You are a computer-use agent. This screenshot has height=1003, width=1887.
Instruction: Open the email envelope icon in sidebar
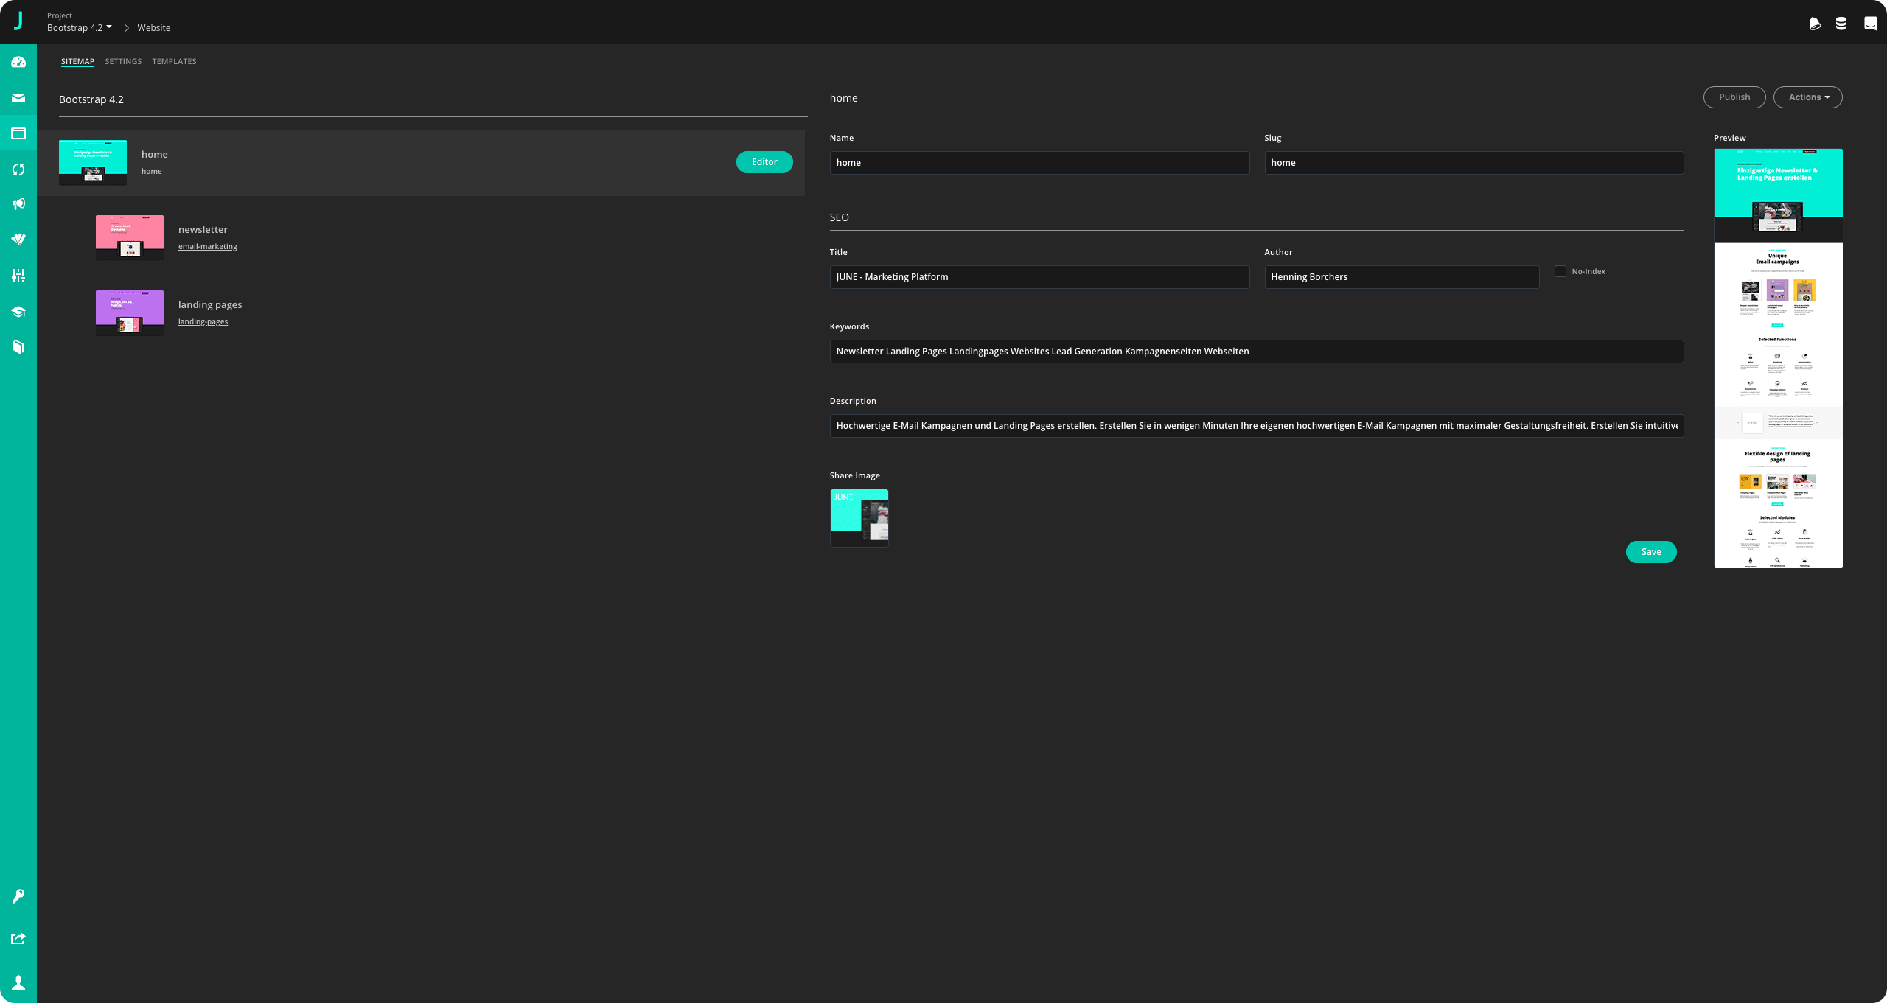[18, 98]
